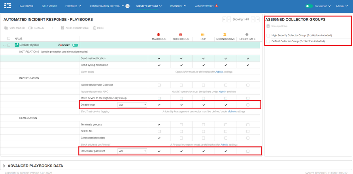
Task: Open the Security Settings menu
Action: [149, 6]
